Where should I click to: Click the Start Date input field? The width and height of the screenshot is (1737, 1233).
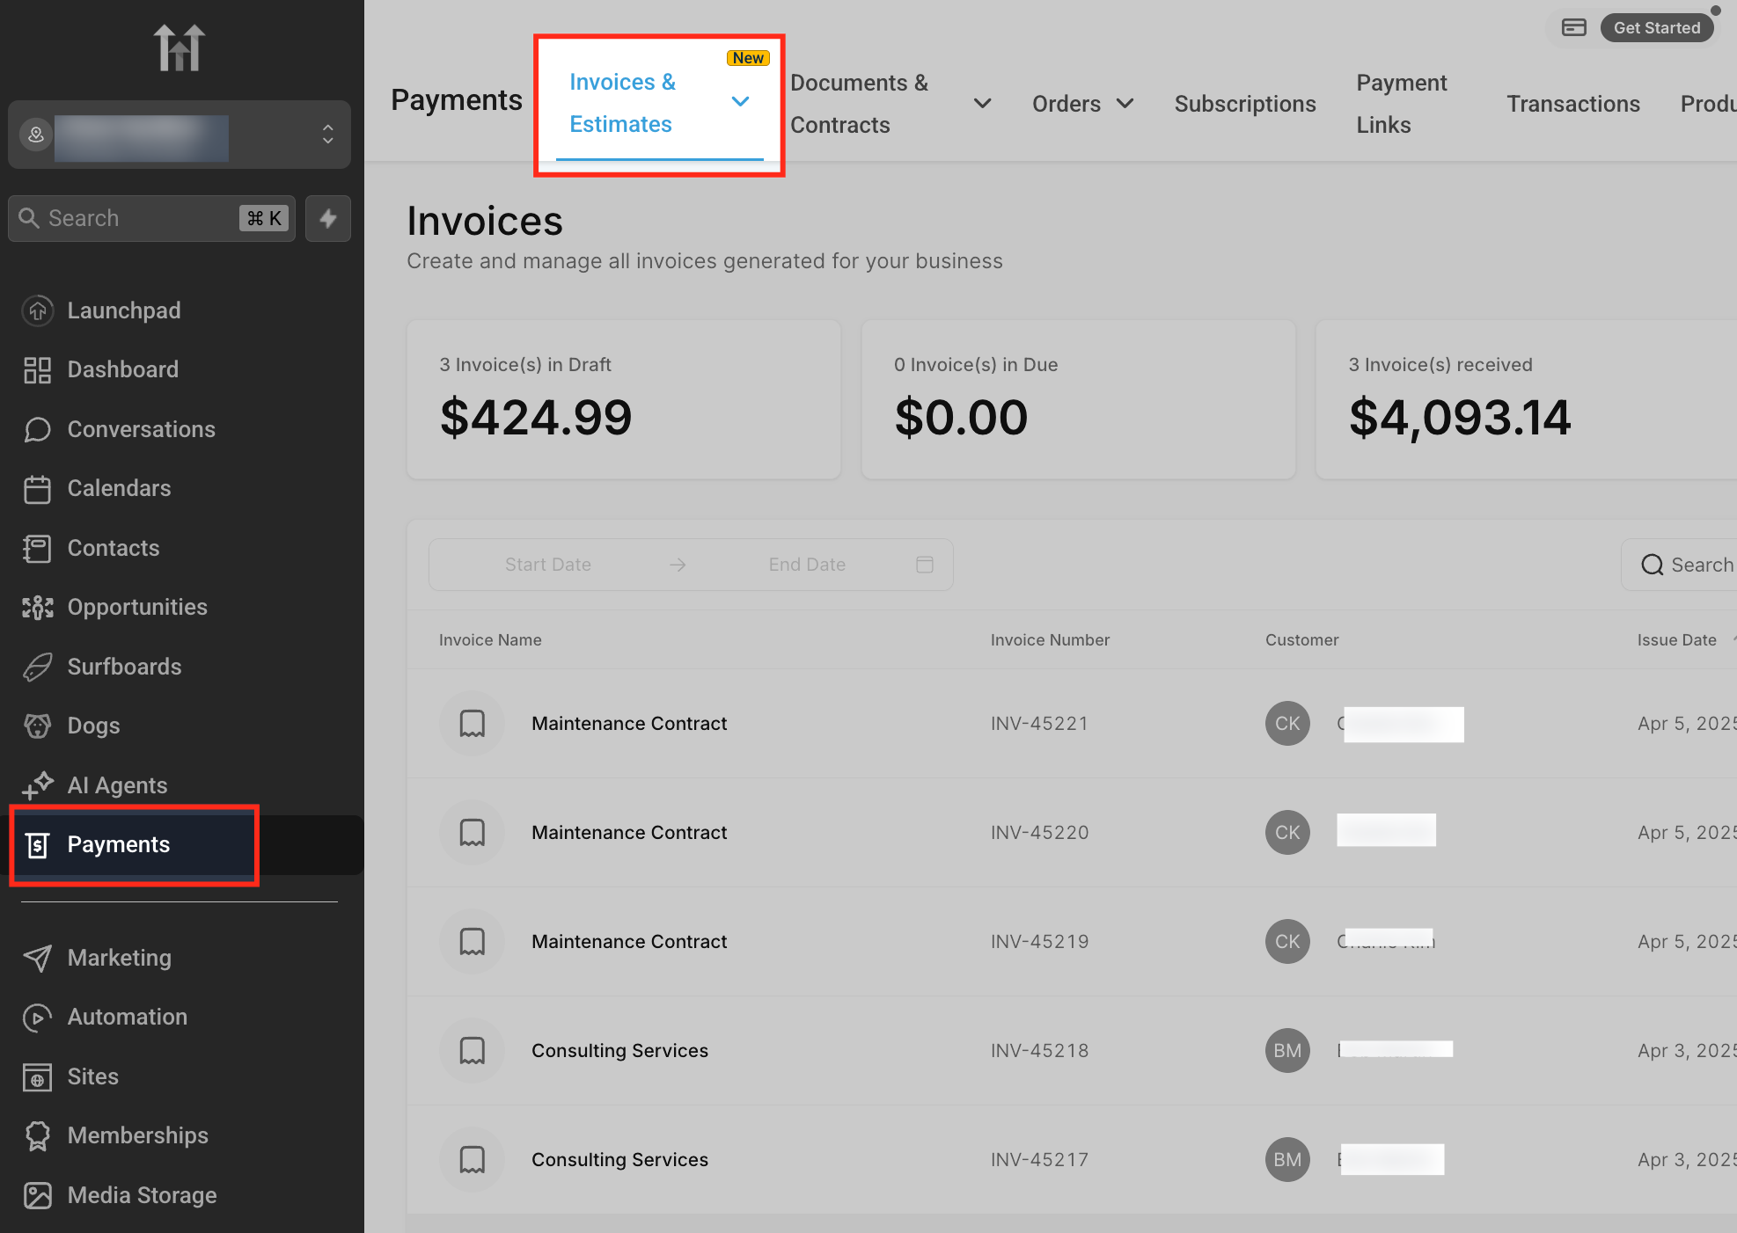(547, 565)
